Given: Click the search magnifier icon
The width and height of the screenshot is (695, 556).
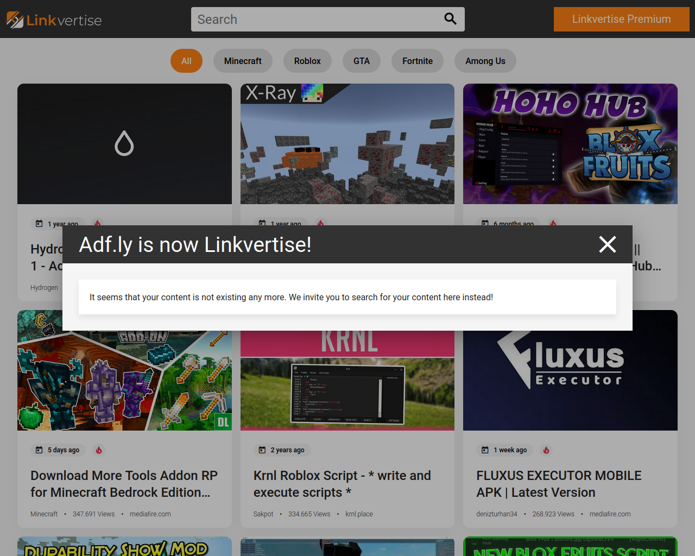Looking at the screenshot, I should [x=450, y=19].
